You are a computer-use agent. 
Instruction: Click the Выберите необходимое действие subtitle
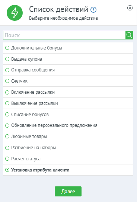[63, 18]
